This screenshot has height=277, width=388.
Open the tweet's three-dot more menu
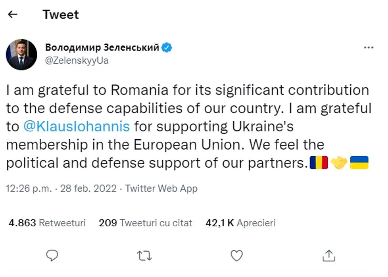coord(369,47)
